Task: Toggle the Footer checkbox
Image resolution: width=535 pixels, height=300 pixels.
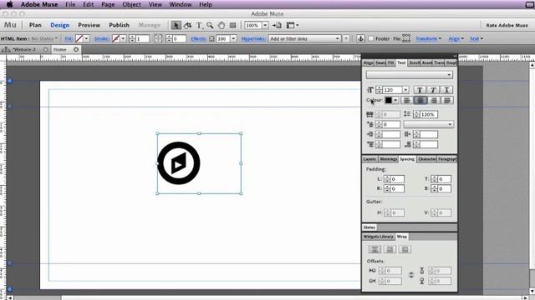Action: pyautogui.click(x=371, y=38)
